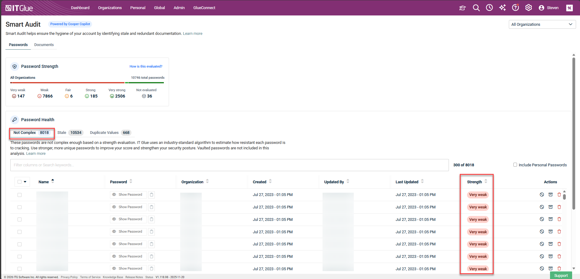Delete the first password using trash icon
Screen dimensions: 580x279
click(x=559, y=194)
